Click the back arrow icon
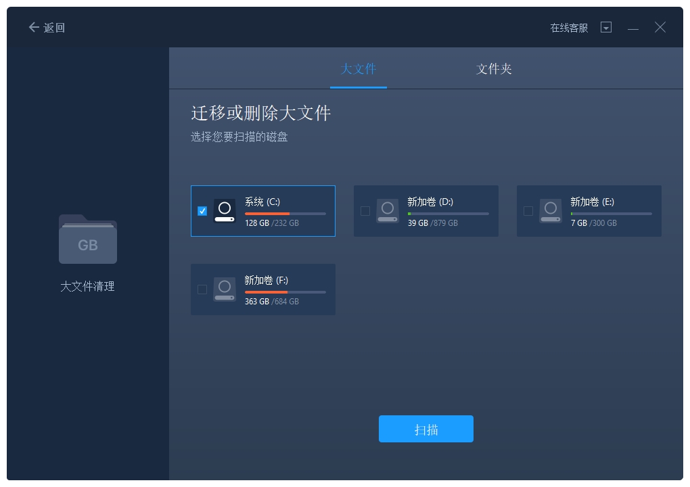Viewport: 690px width, 487px height. (x=33, y=27)
